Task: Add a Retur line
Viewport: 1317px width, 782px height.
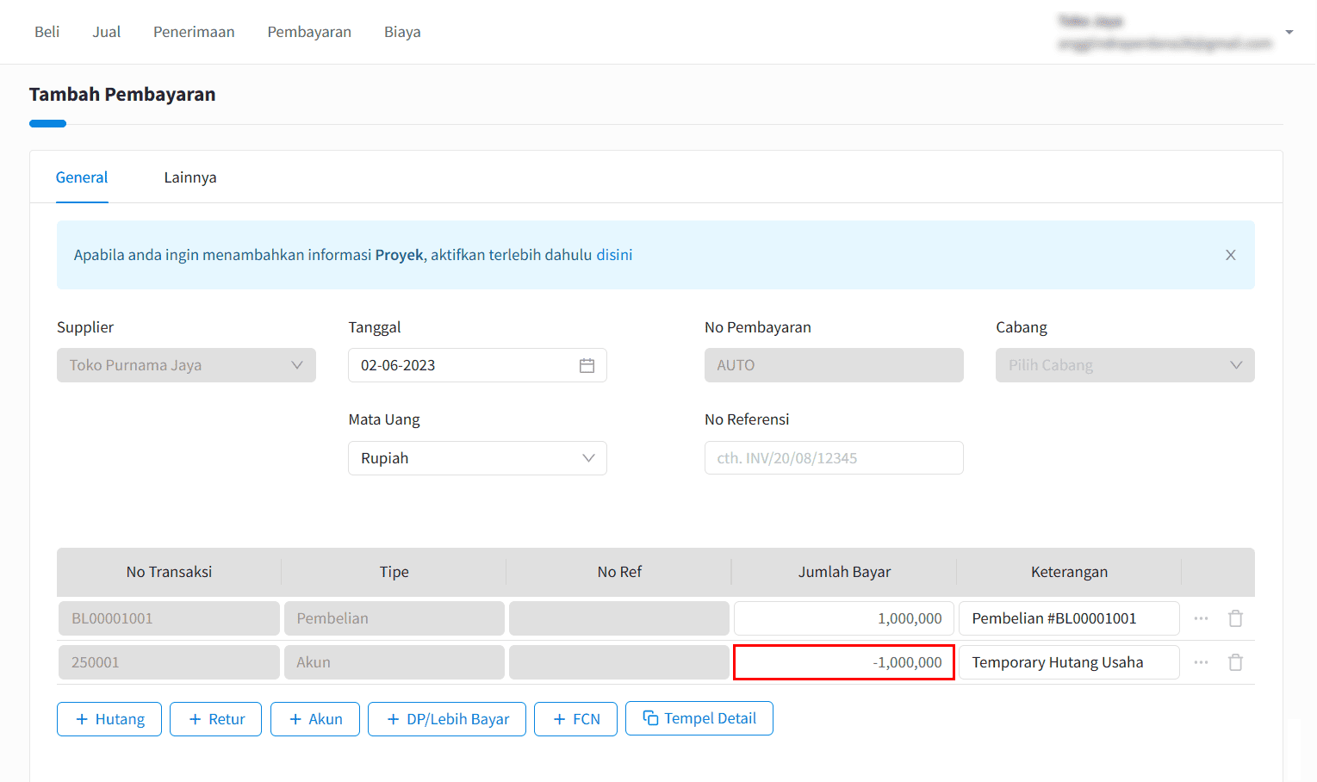Action: (x=215, y=719)
